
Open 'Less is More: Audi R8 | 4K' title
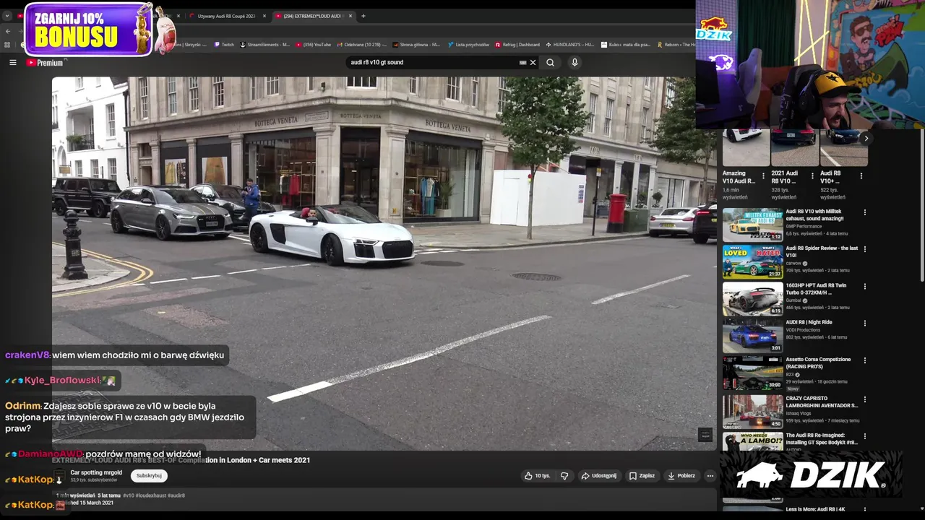[x=815, y=509]
